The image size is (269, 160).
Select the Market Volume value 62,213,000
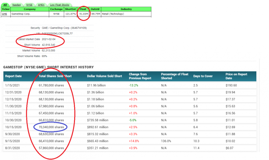click(x=48, y=51)
